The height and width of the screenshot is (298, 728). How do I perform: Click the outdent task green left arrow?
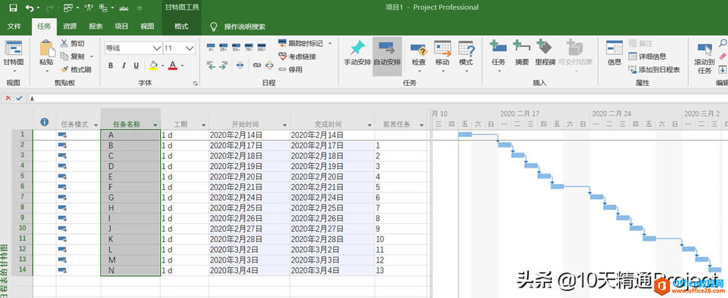click(211, 66)
